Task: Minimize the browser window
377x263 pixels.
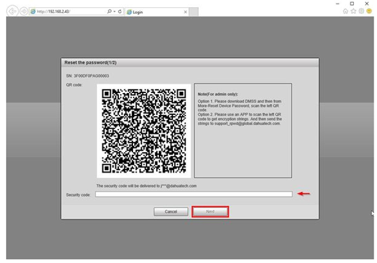Action: pyautogui.click(x=338, y=3)
